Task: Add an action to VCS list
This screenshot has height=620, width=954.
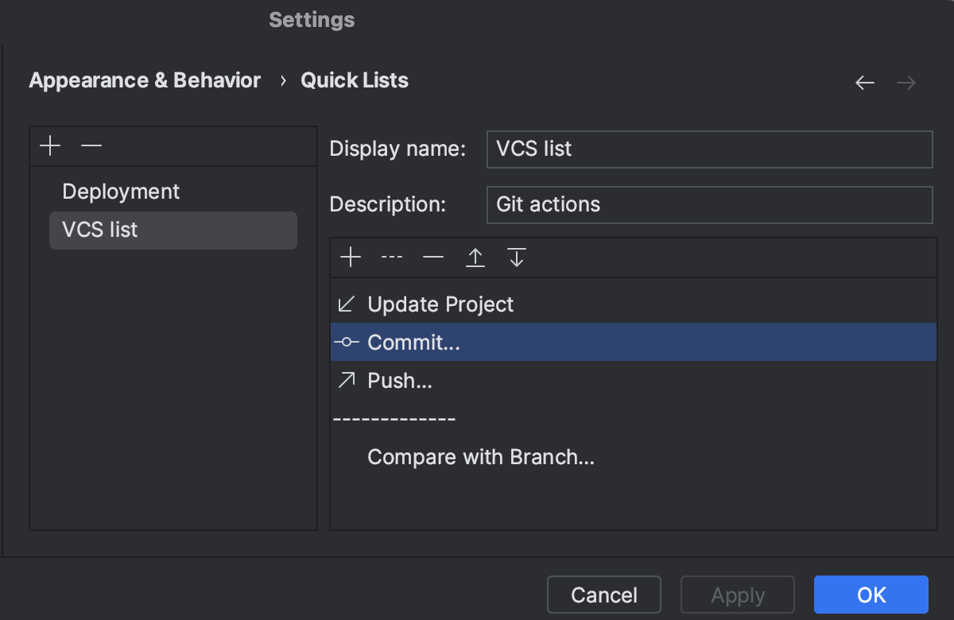Action: click(350, 257)
